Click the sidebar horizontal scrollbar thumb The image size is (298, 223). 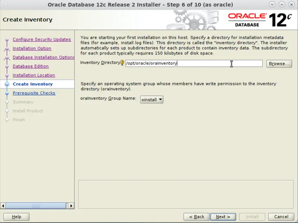36,206
